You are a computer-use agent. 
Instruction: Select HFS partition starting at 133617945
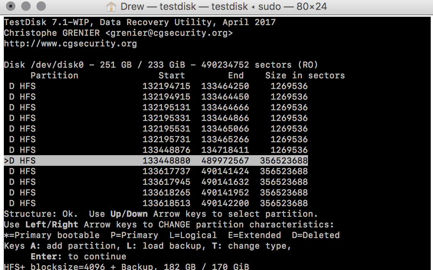[156, 182]
